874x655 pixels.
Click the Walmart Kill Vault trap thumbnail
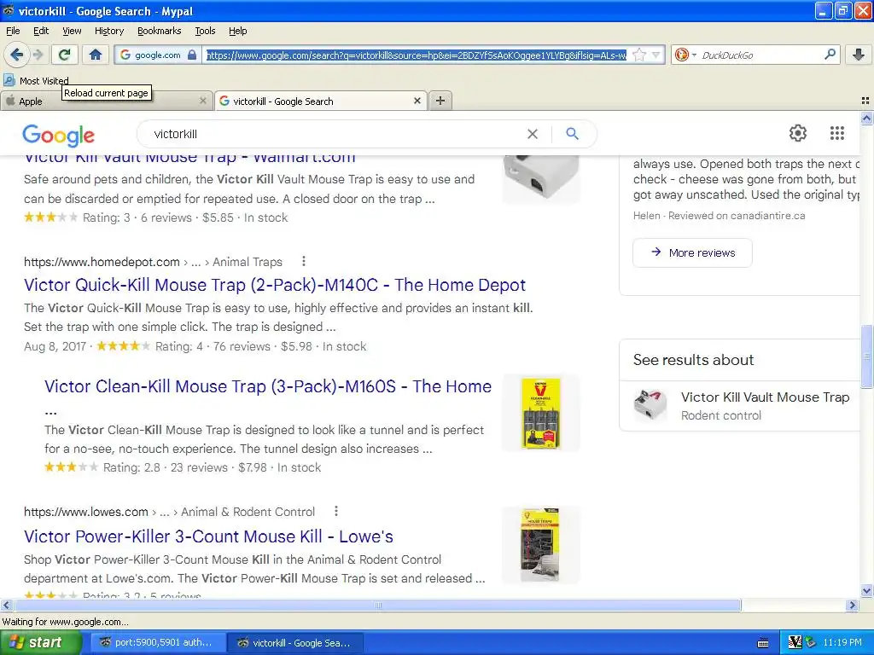[540, 178]
